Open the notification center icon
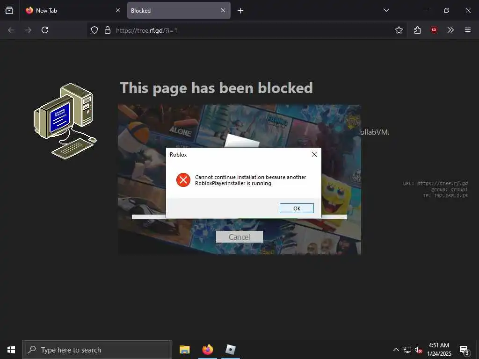The width and height of the screenshot is (479, 359). (464, 350)
